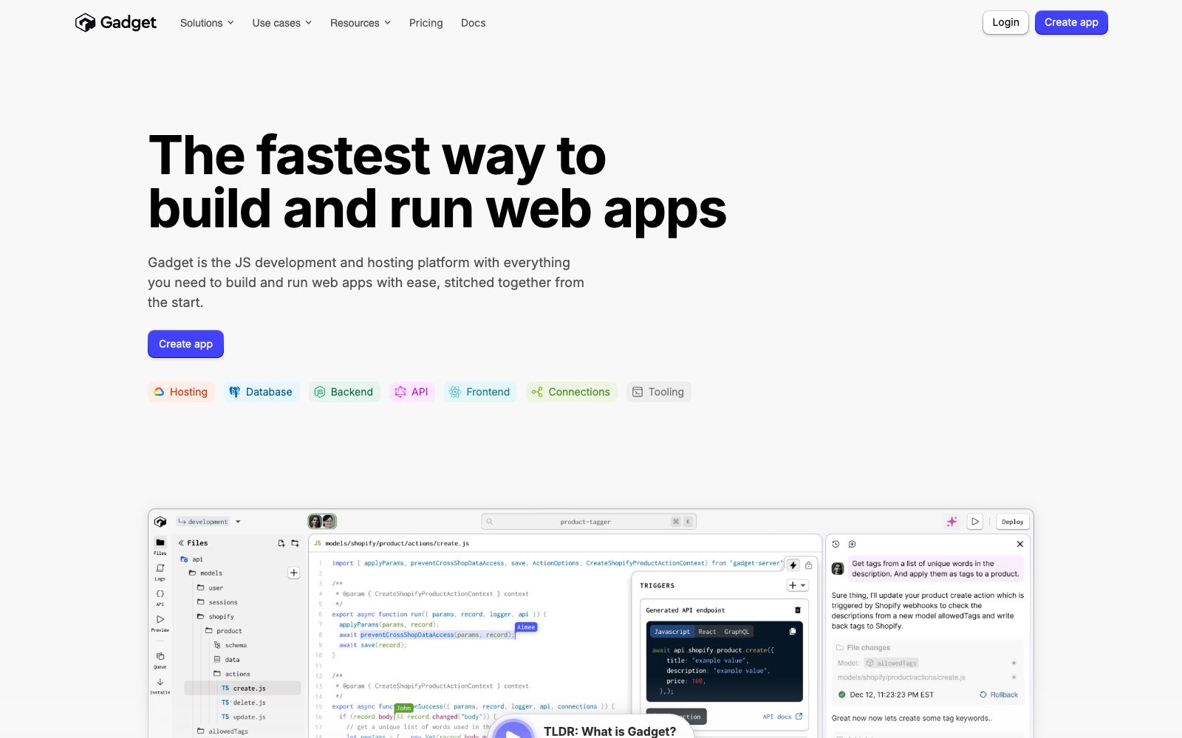The width and height of the screenshot is (1182, 738).
Task: Click the chat history clock icon
Action: tap(836, 544)
